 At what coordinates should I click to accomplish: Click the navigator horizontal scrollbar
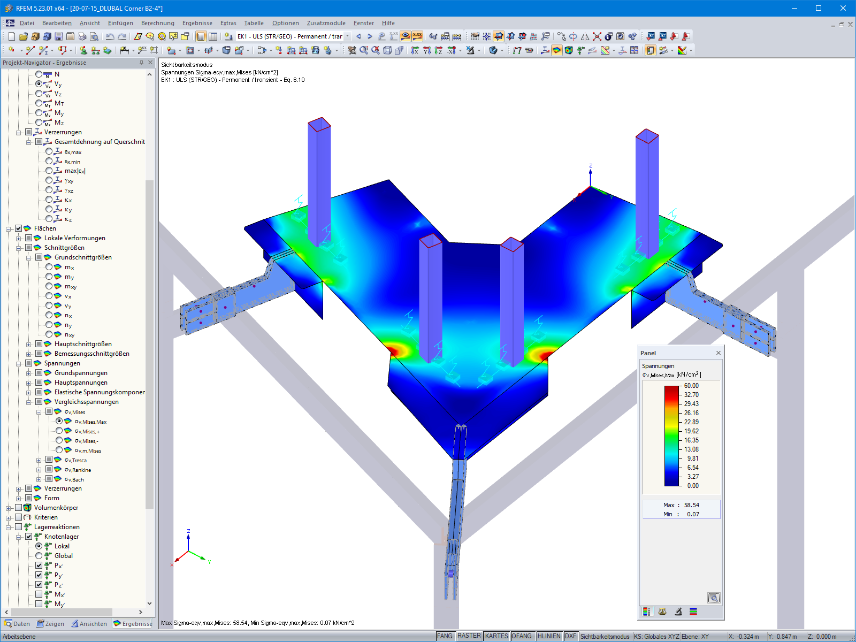pyautogui.click(x=62, y=612)
